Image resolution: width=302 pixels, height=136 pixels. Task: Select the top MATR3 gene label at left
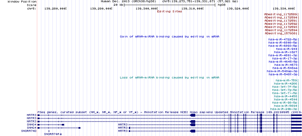[31, 115]
